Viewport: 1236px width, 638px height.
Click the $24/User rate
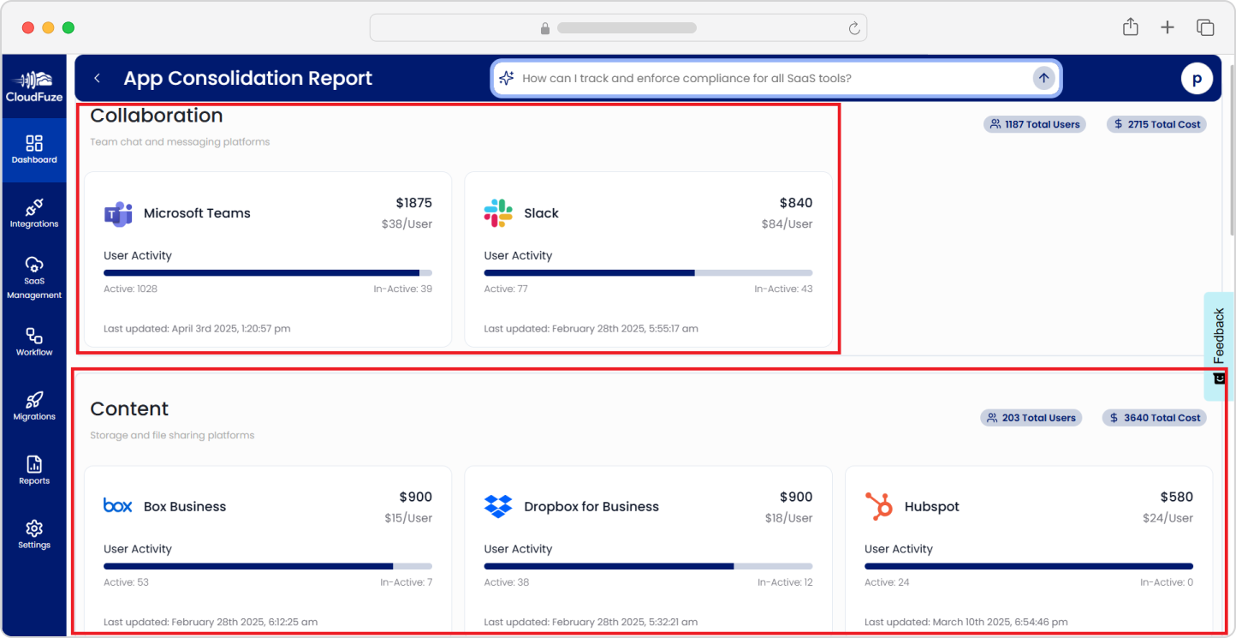click(1168, 518)
